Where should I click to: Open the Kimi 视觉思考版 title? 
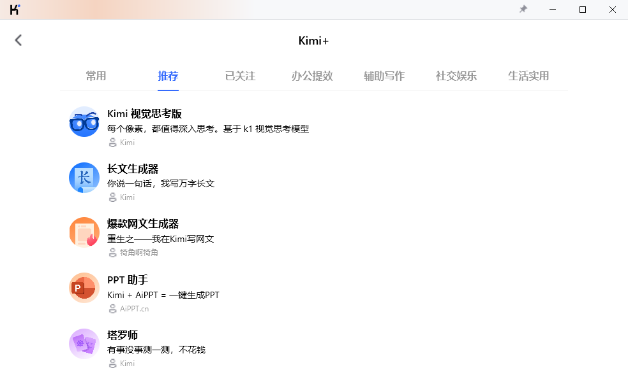[145, 114]
